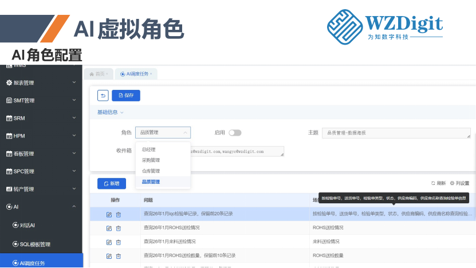Click the 操作 column header
Image resolution: width=476 pixels, height=268 pixels.
coord(115,200)
